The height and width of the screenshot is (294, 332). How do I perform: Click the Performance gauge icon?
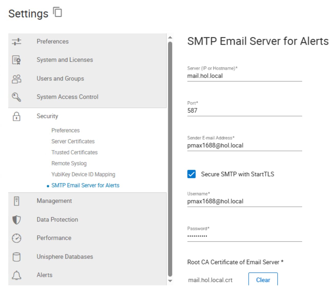coord(17,238)
